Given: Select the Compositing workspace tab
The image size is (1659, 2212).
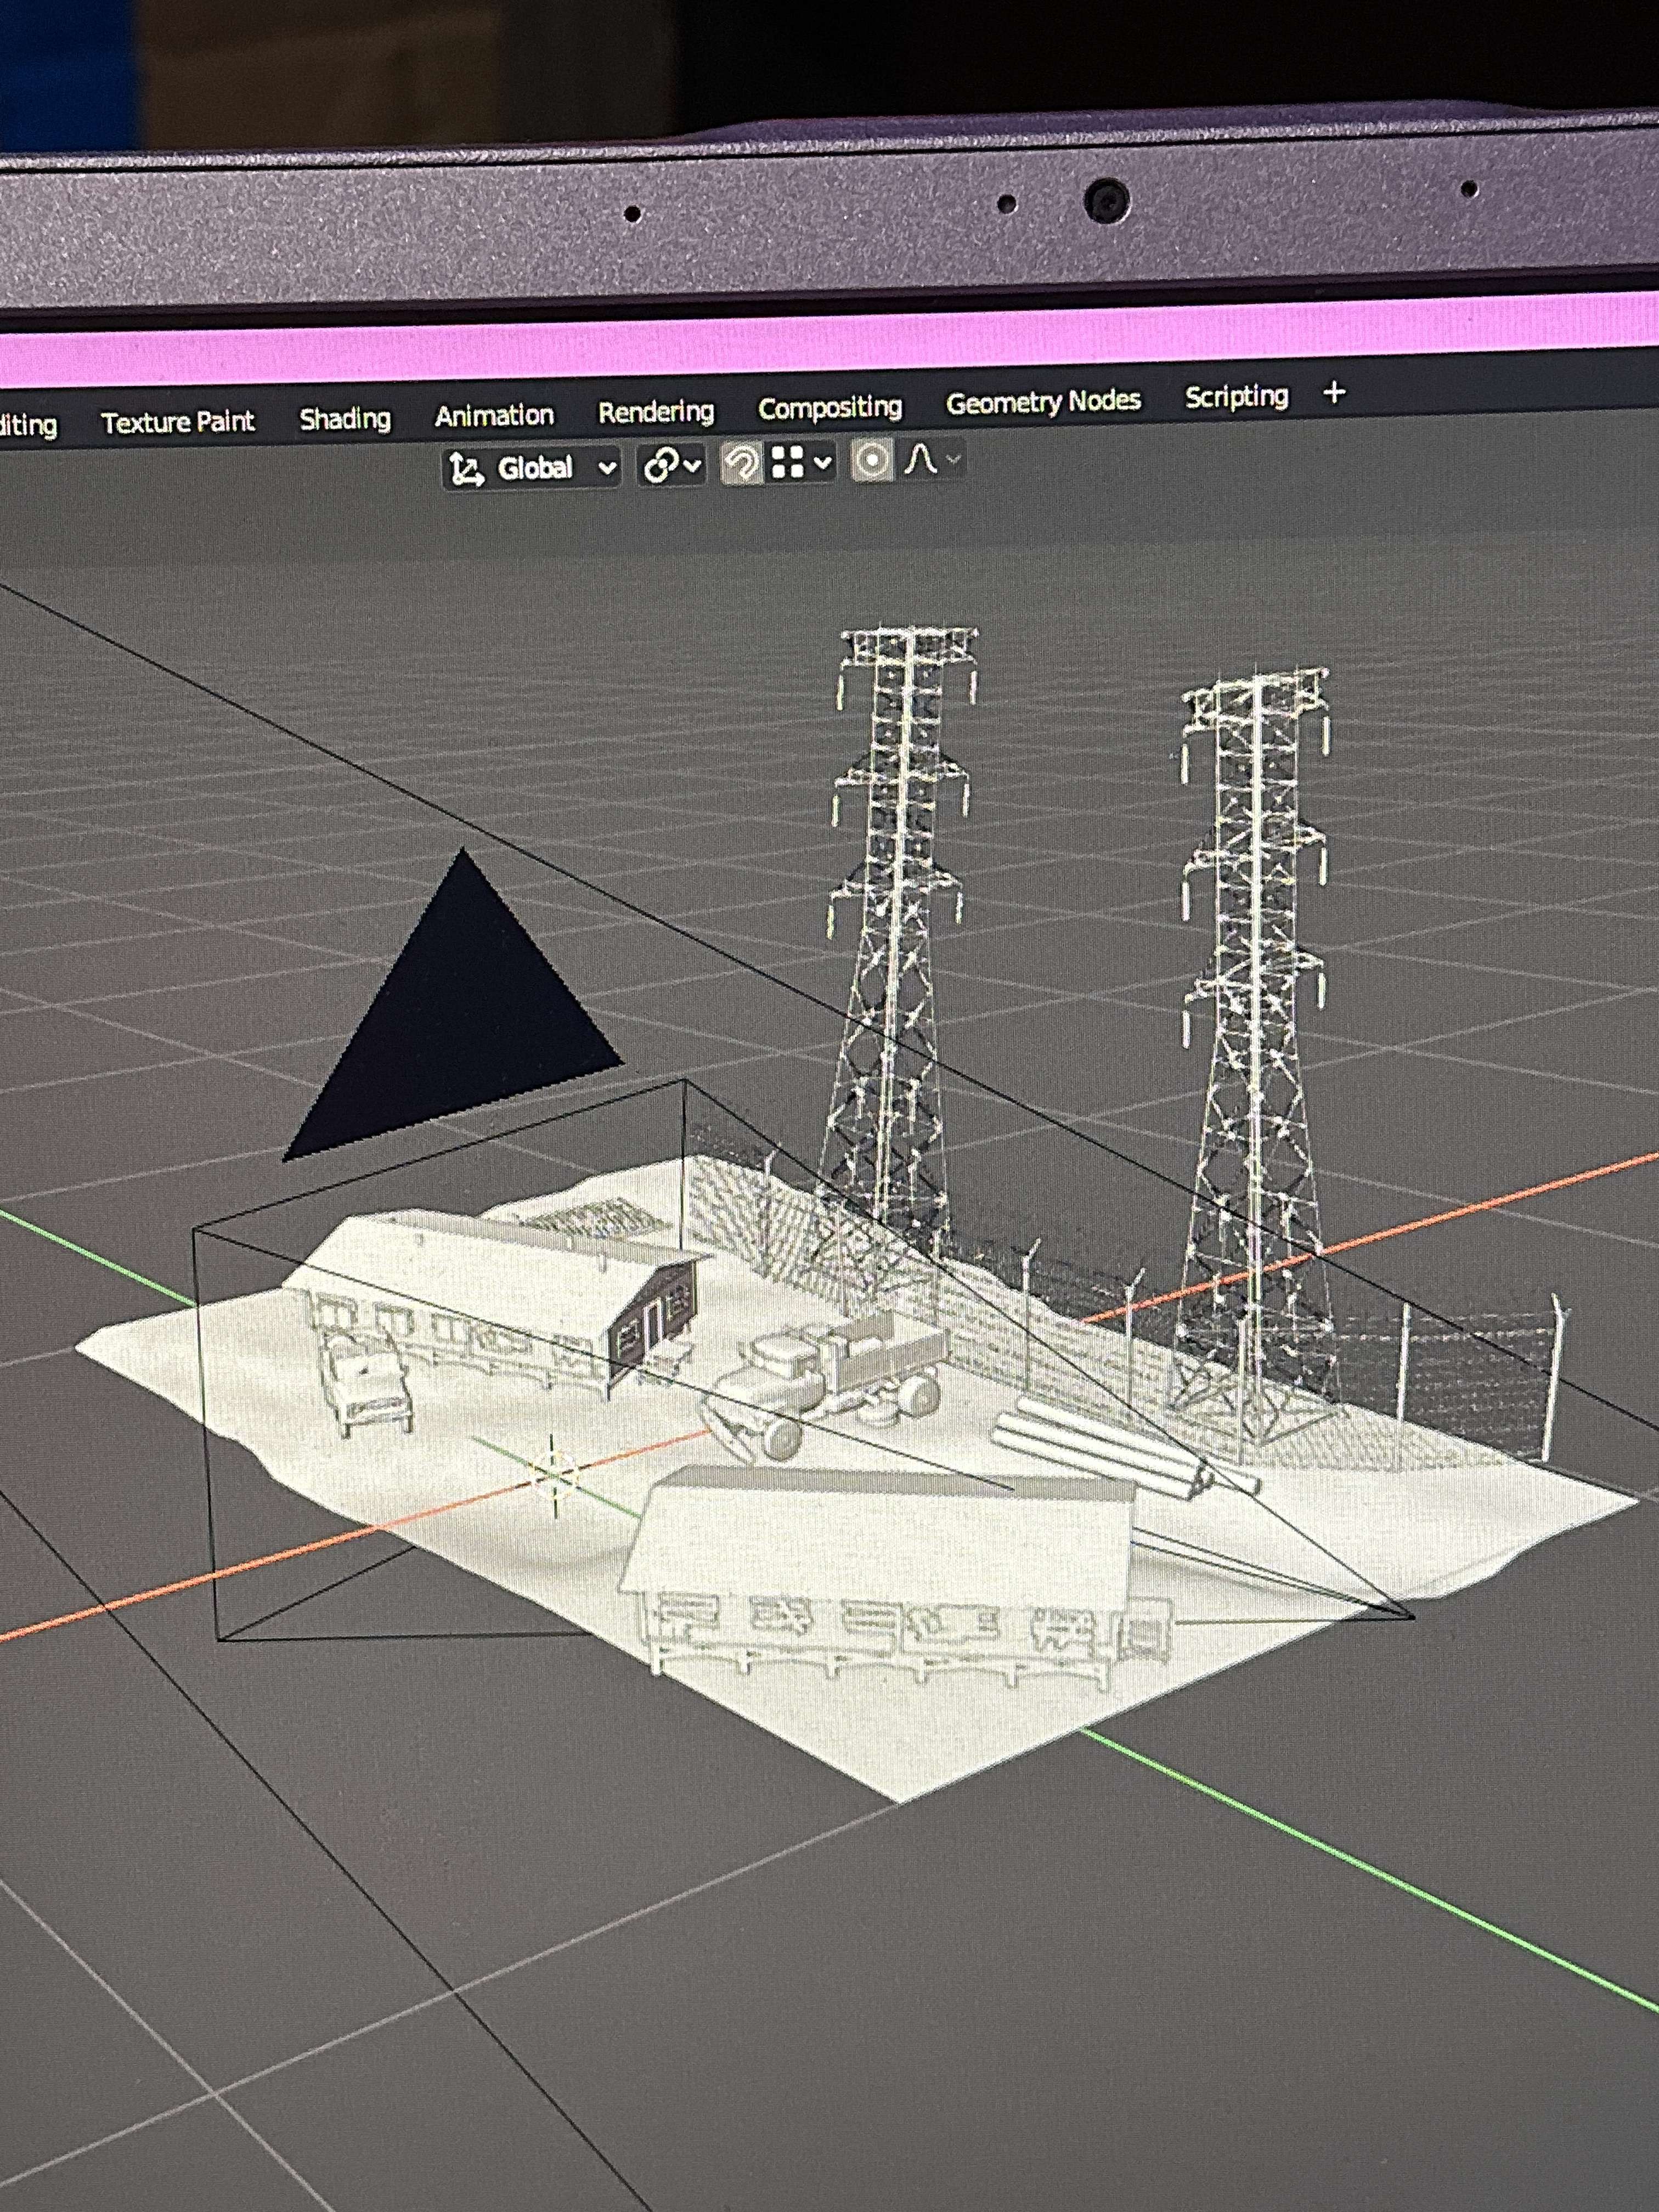Looking at the screenshot, I should (830, 407).
